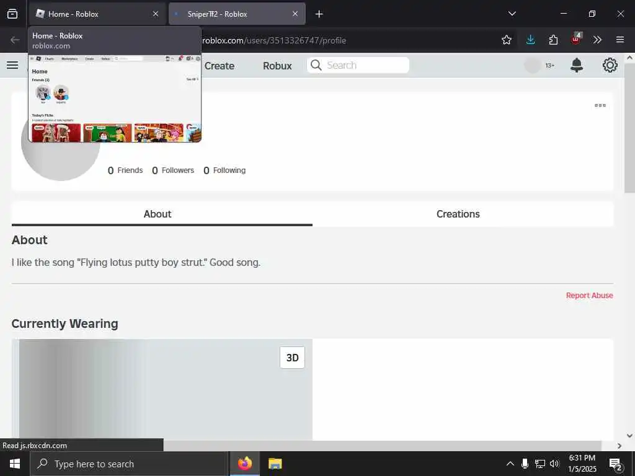Open the Firefox View icon in tab bar
This screenshot has width=635, height=476.
(x=12, y=14)
